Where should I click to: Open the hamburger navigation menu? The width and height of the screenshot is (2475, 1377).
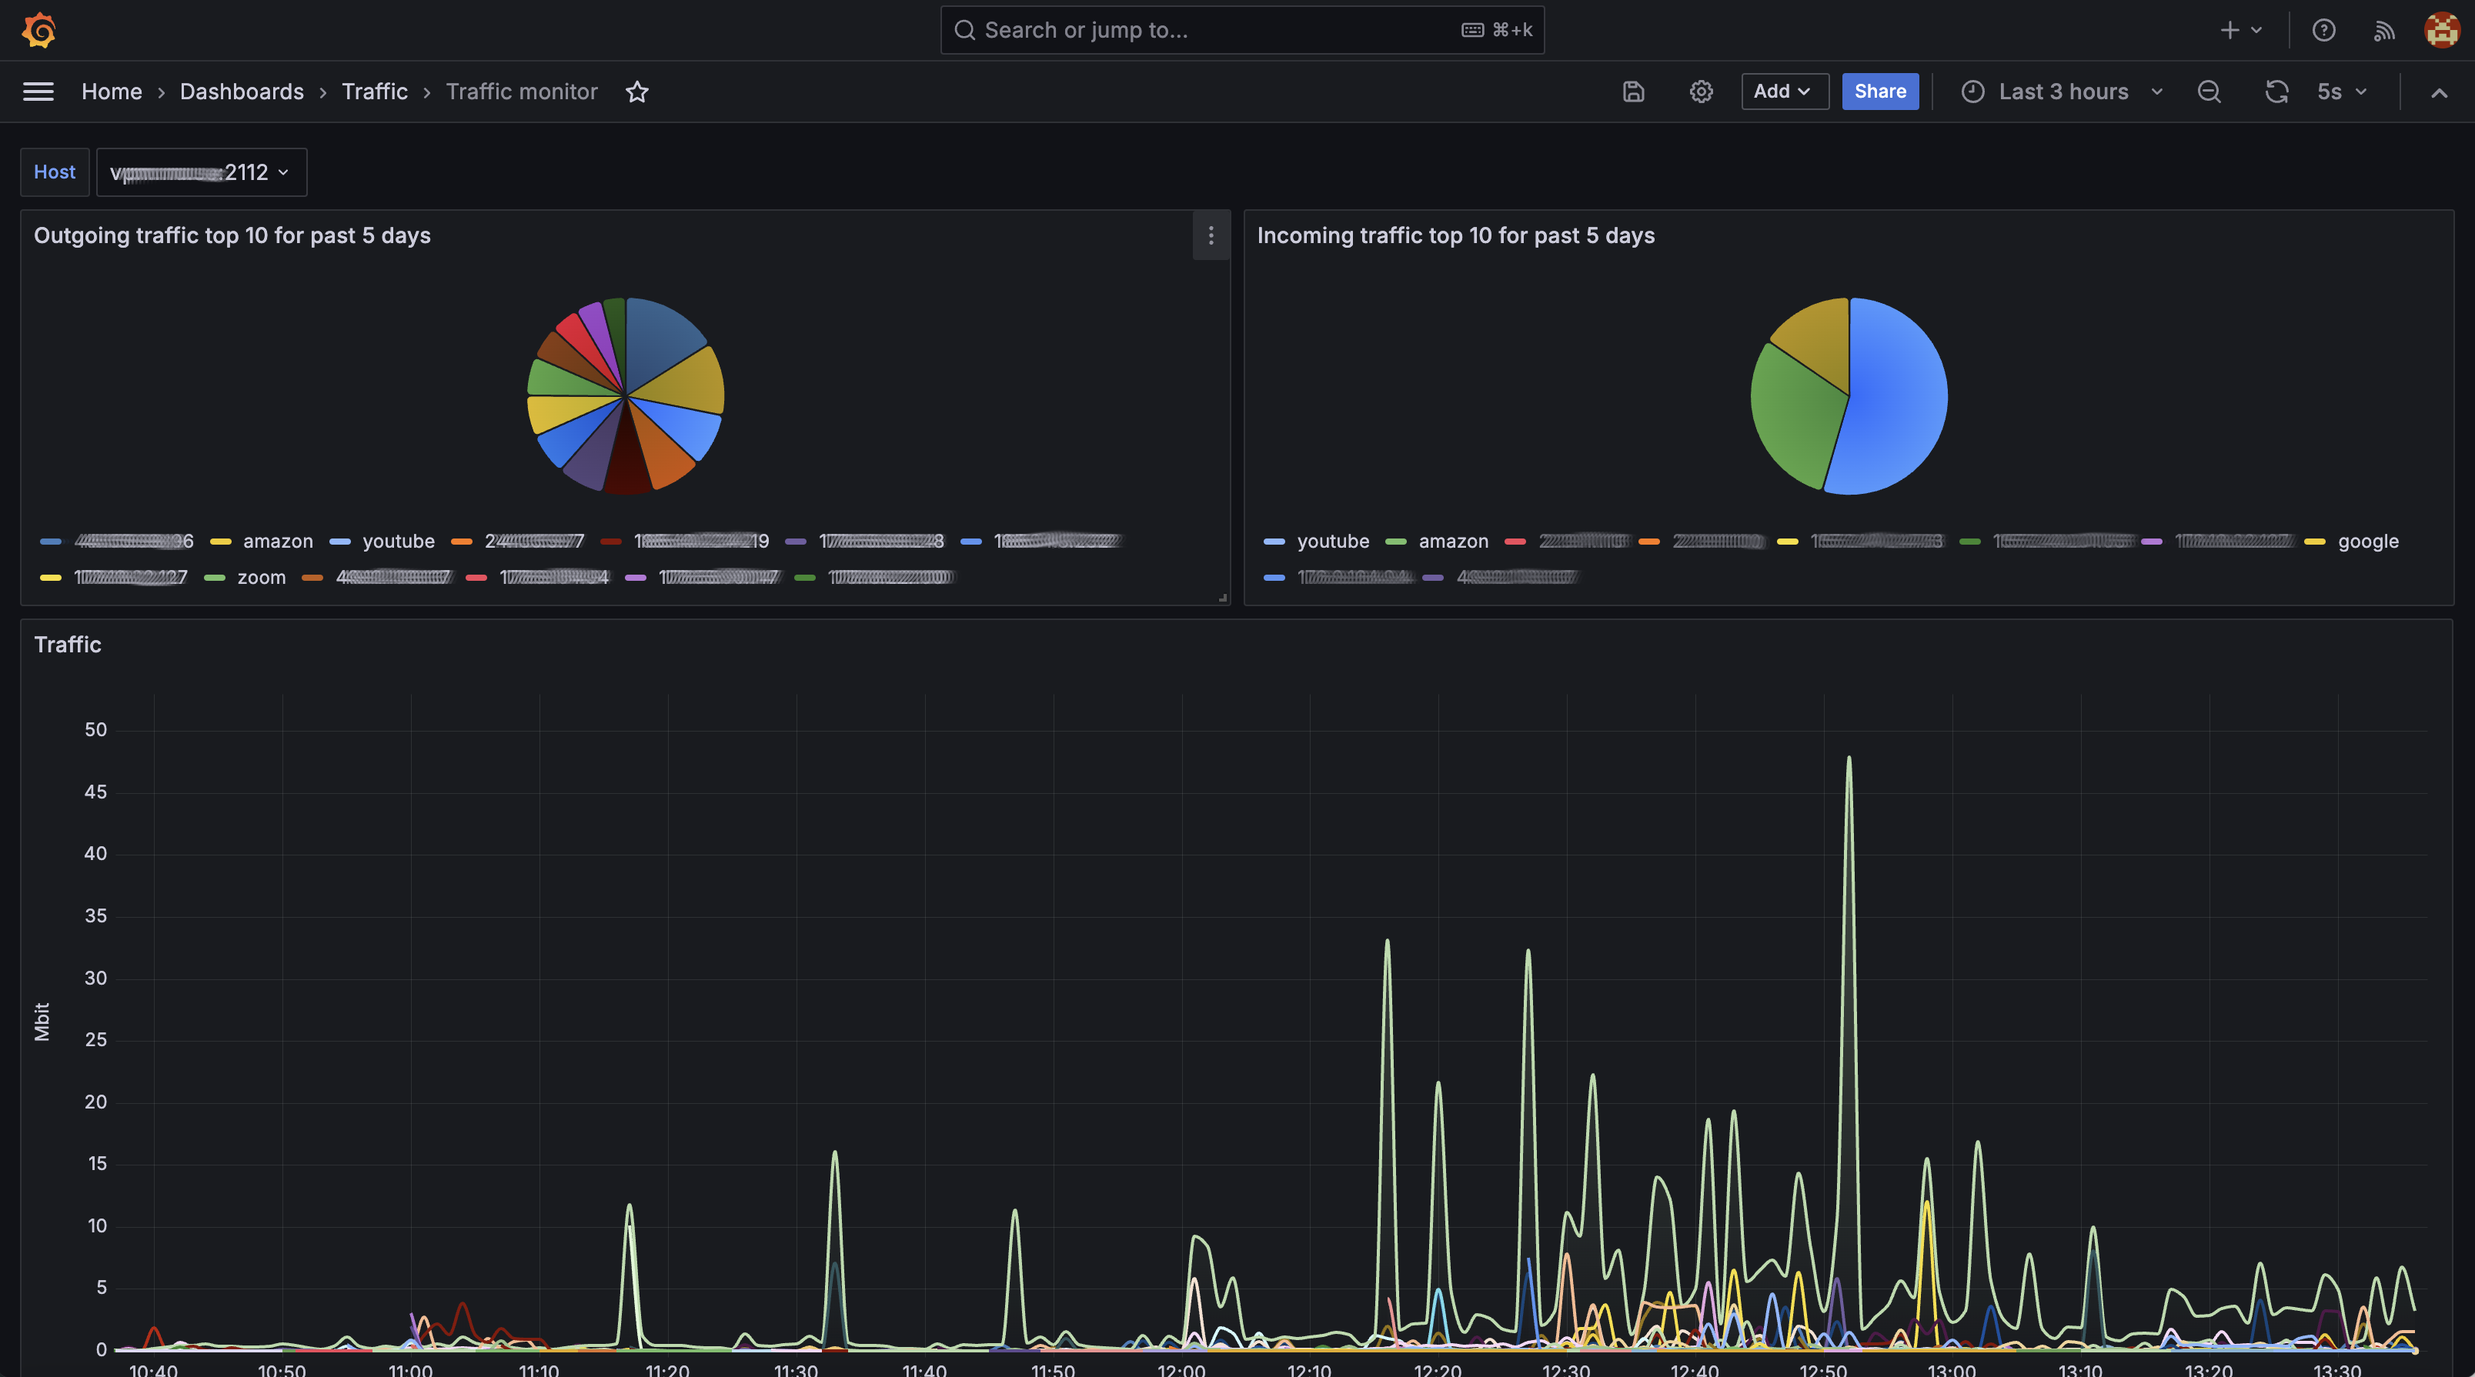(38, 92)
